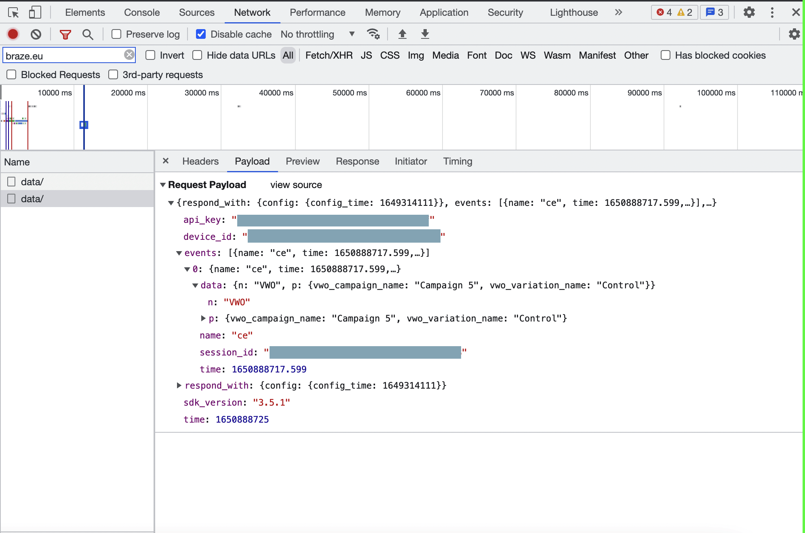Show the request Headers tab
805x533 pixels.
pos(200,161)
